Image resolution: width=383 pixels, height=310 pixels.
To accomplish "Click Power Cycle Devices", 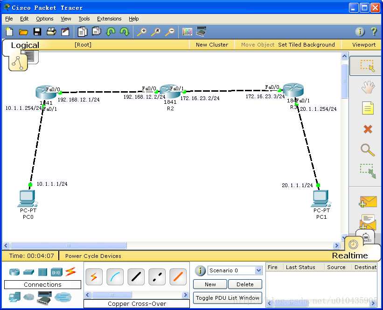I will coord(93,256).
